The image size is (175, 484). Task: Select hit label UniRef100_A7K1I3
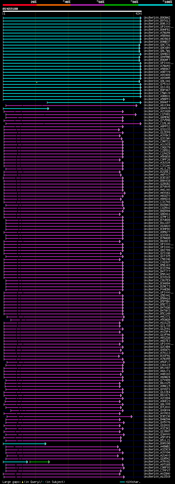[x=157, y=353]
